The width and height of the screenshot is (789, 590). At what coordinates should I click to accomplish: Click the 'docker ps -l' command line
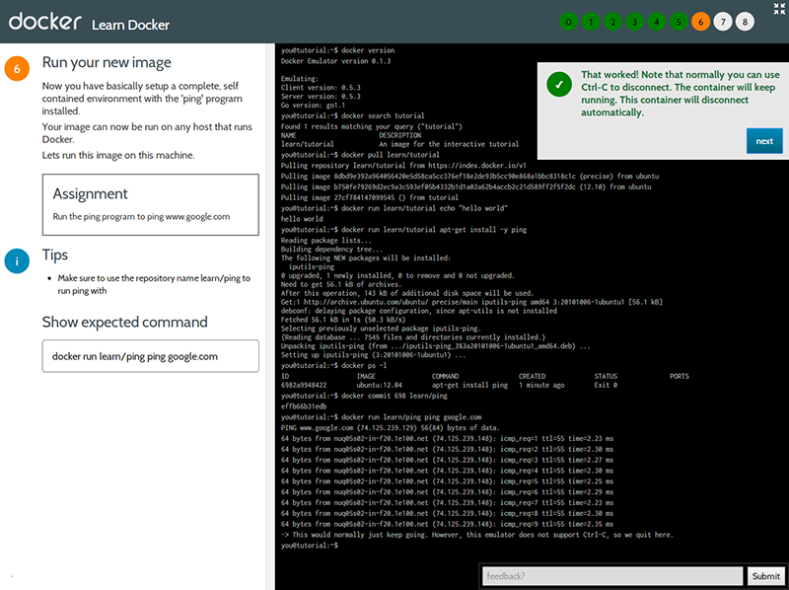click(333, 365)
